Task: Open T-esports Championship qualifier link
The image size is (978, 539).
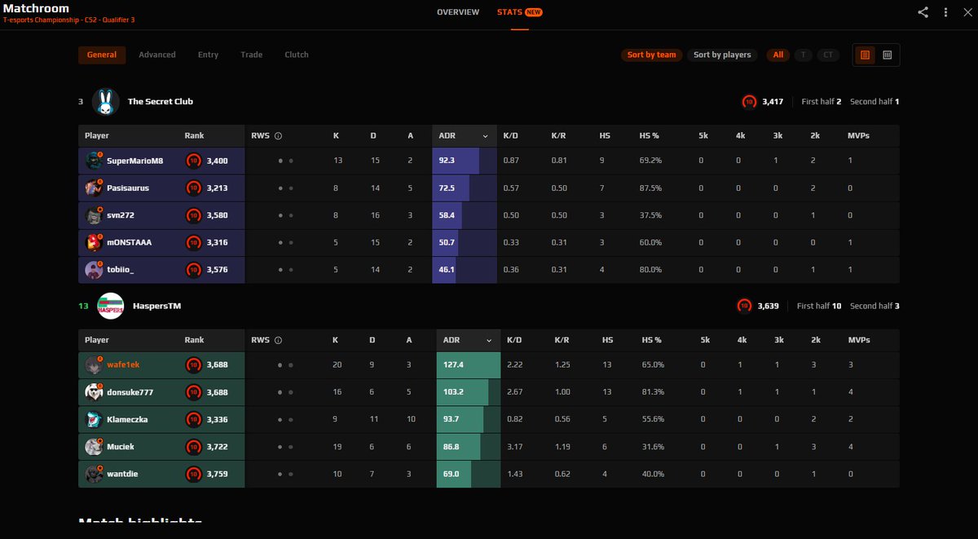Action: pyautogui.click(x=69, y=20)
